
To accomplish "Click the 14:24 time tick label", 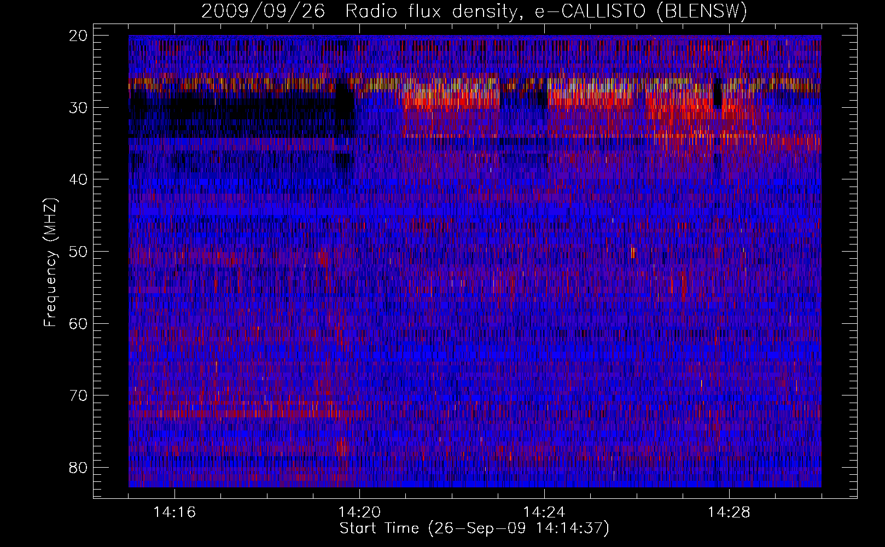I will [x=544, y=513].
